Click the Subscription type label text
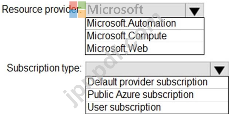The width and height of the screenshot is (229, 114). [x=44, y=68]
